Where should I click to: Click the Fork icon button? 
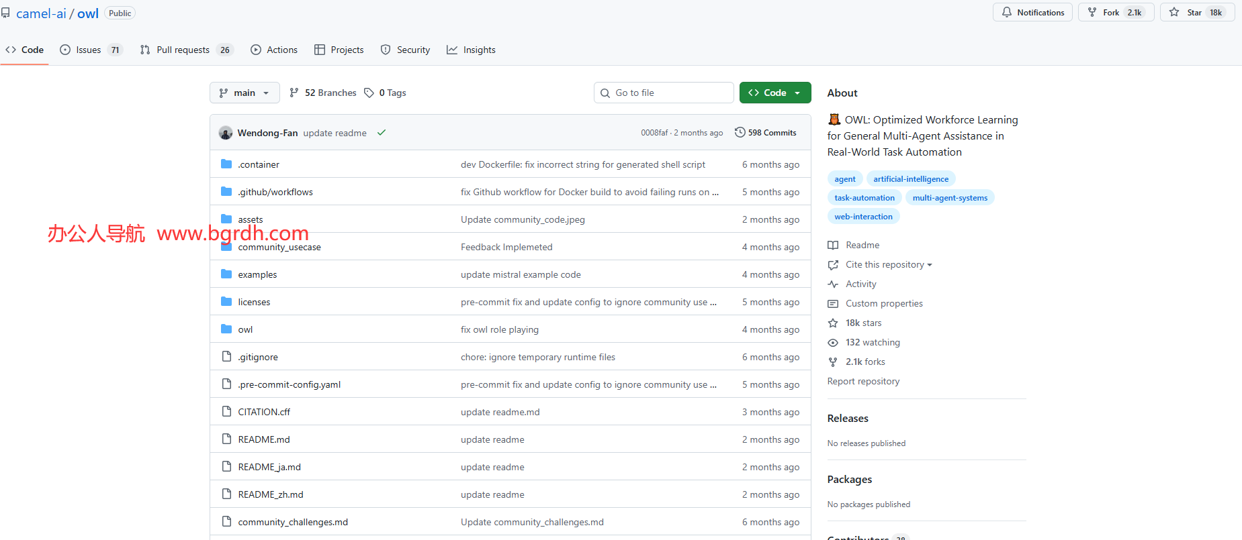pos(1092,12)
